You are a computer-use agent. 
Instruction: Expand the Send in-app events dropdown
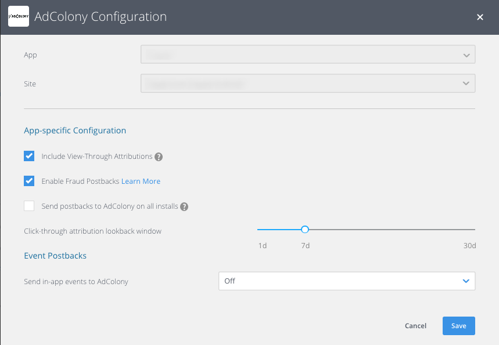[346, 281]
